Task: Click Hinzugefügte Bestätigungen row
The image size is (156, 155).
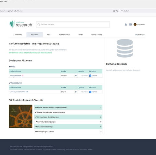Action: 68,117
